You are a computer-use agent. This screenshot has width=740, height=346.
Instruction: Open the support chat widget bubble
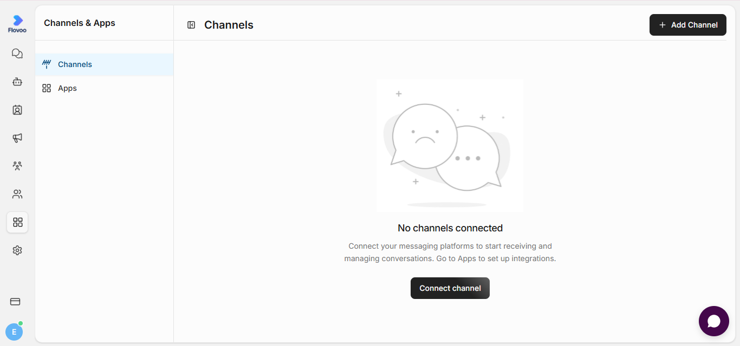pos(714,321)
